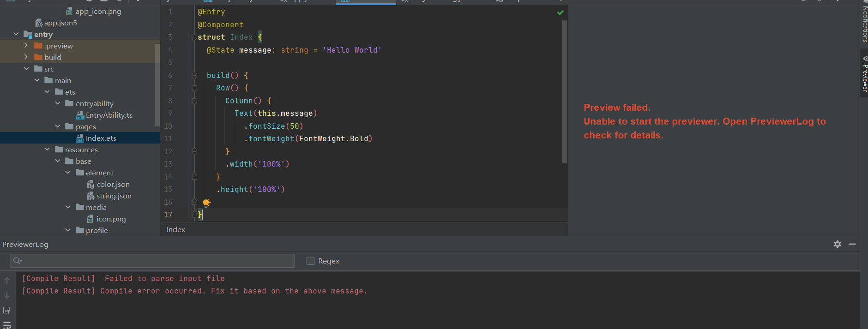Click the project tree scrollbar
The height and width of the screenshot is (329, 868).
157,85
